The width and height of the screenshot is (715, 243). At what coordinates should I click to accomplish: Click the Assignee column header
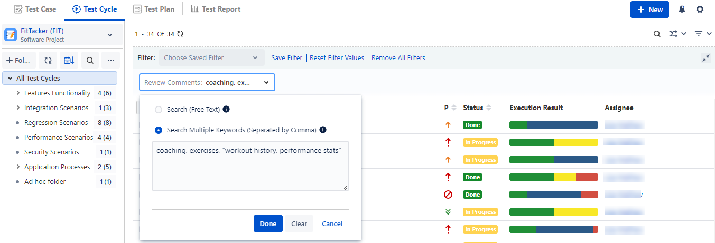point(619,108)
